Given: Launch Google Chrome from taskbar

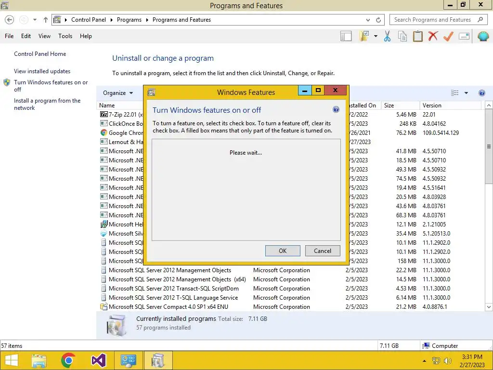Looking at the screenshot, I should point(68,360).
